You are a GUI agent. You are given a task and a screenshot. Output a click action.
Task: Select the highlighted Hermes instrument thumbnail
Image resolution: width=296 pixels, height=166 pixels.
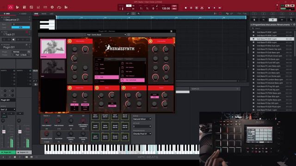pyautogui.click(x=53, y=48)
